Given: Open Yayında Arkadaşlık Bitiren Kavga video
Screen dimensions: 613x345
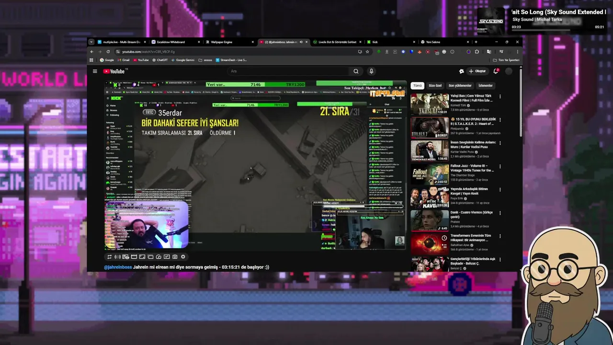Looking at the screenshot, I should [430, 197].
